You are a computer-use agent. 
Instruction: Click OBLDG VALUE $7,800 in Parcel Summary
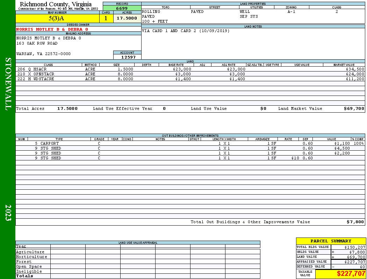(357, 252)
